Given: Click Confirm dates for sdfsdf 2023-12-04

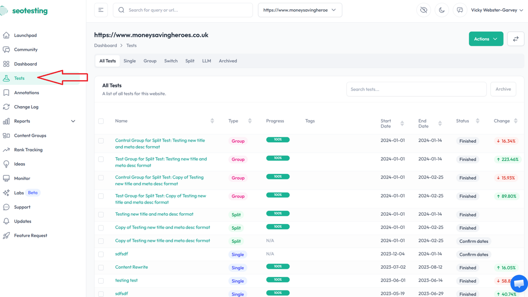Looking at the screenshot, I should (x=473, y=254).
